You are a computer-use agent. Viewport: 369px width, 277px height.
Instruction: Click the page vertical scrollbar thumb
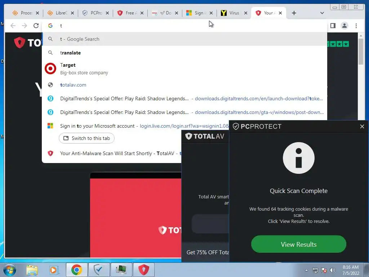click(361, 51)
